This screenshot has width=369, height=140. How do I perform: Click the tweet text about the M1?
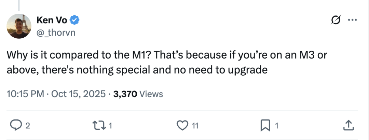[167, 62]
